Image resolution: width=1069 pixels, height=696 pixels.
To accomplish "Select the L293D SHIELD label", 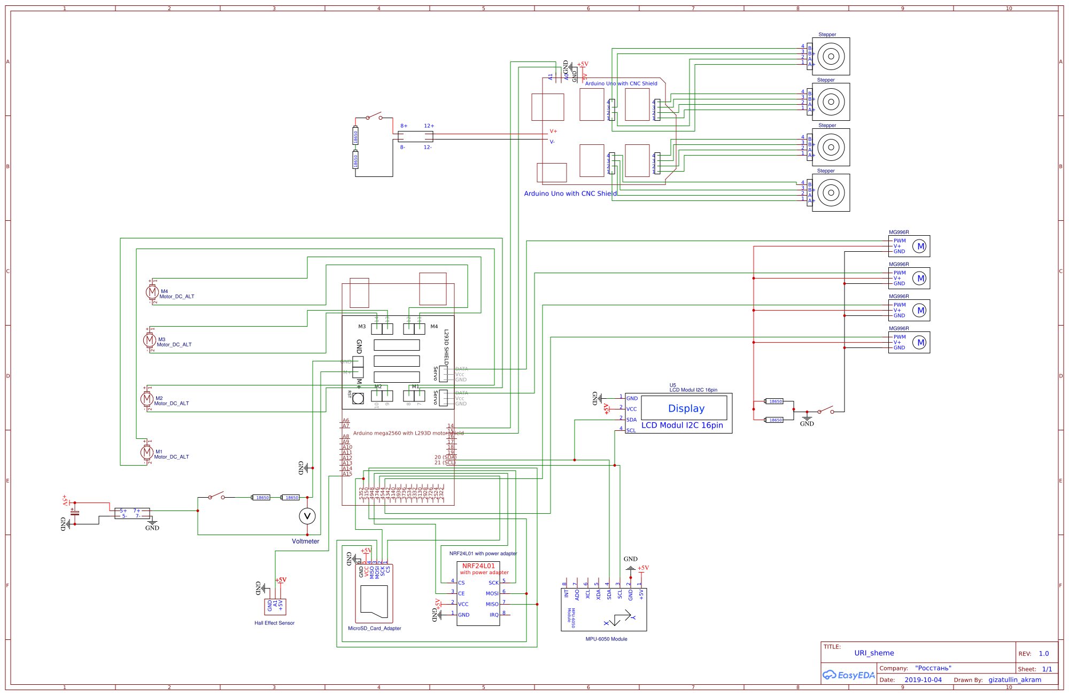I will tap(446, 346).
